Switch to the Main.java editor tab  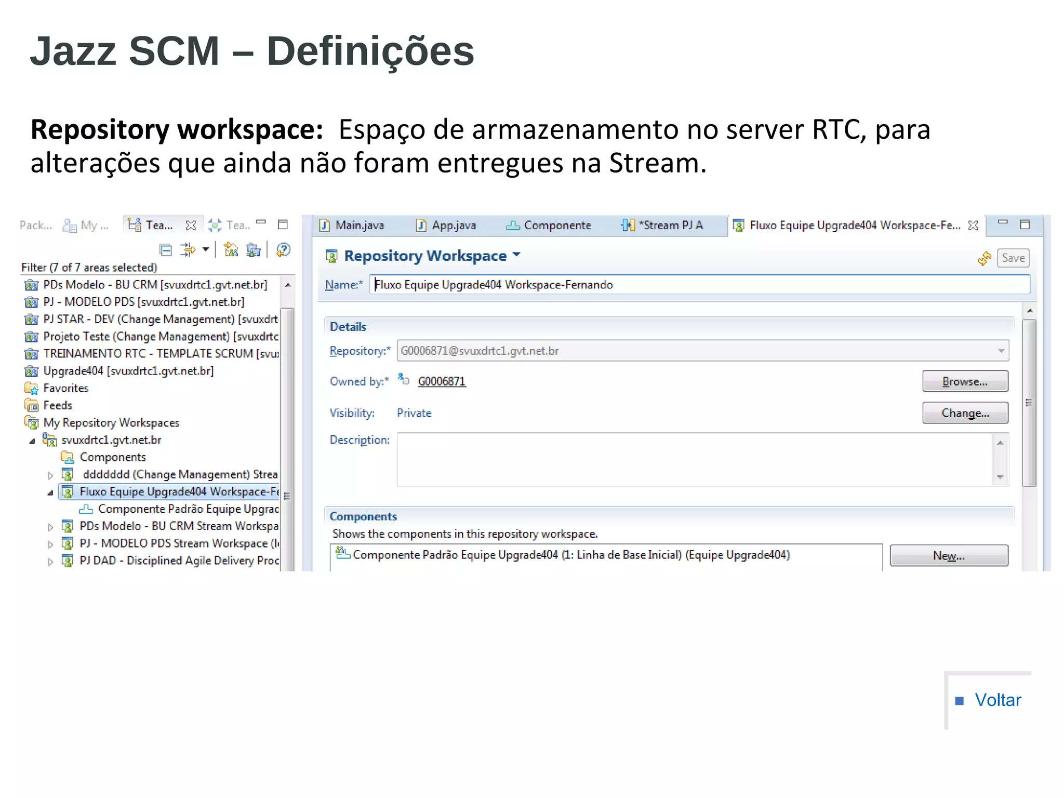[x=352, y=225]
